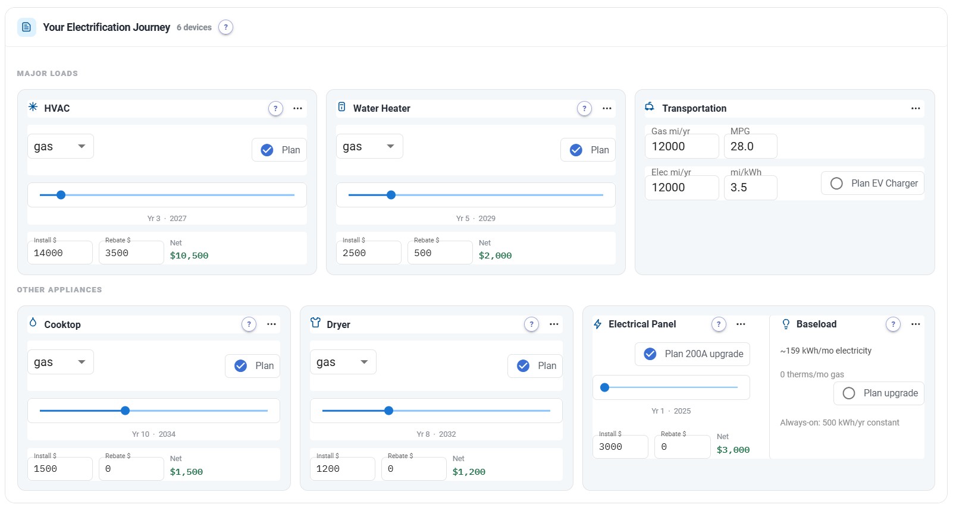Click the Electrical Panel Install $ field
The image size is (953, 514).
(x=620, y=447)
